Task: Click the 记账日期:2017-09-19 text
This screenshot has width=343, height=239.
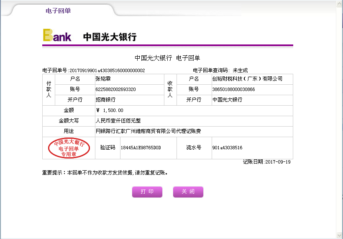Action: click(x=266, y=162)
